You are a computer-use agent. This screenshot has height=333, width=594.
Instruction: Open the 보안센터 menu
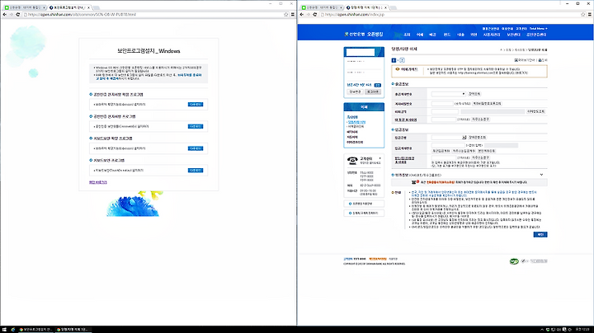coord(514,35)
